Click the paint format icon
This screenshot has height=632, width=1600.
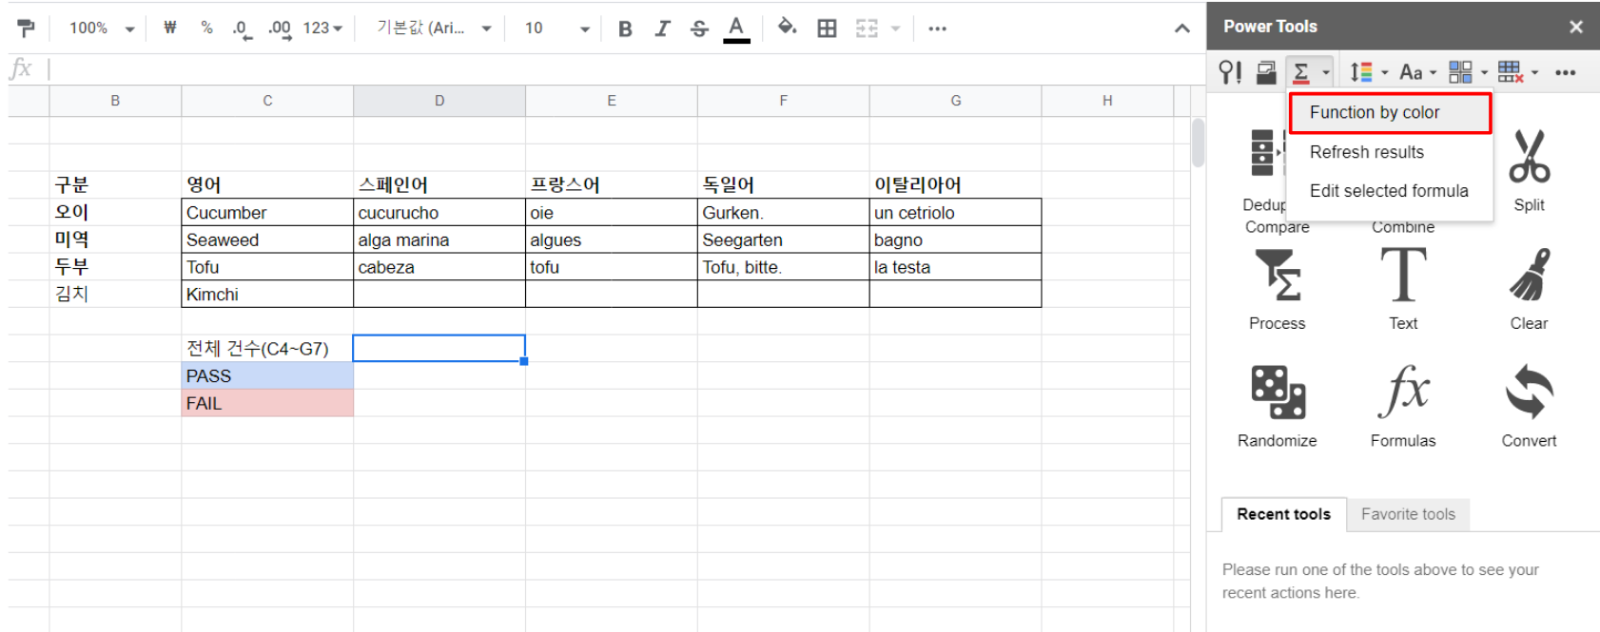(x=27, y=29)
